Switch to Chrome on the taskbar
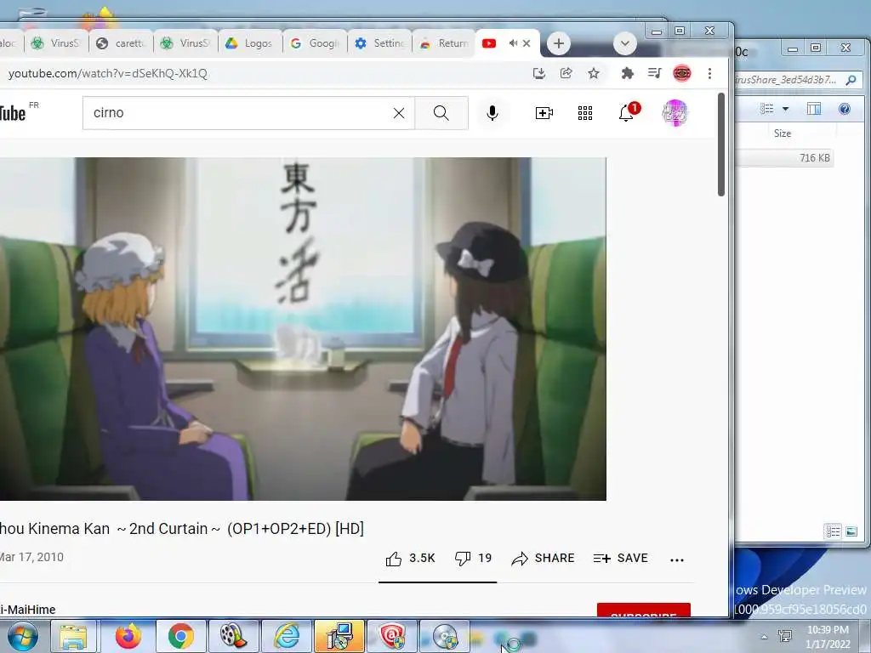871x653 pixels. (x=181, y=636)
